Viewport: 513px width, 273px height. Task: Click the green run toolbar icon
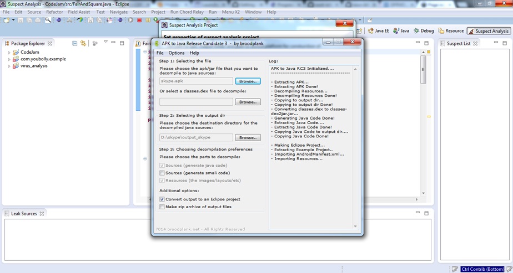[156, 20]
